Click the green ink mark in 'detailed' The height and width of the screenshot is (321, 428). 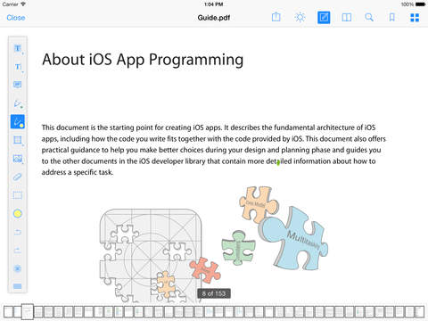coord(278,162)
